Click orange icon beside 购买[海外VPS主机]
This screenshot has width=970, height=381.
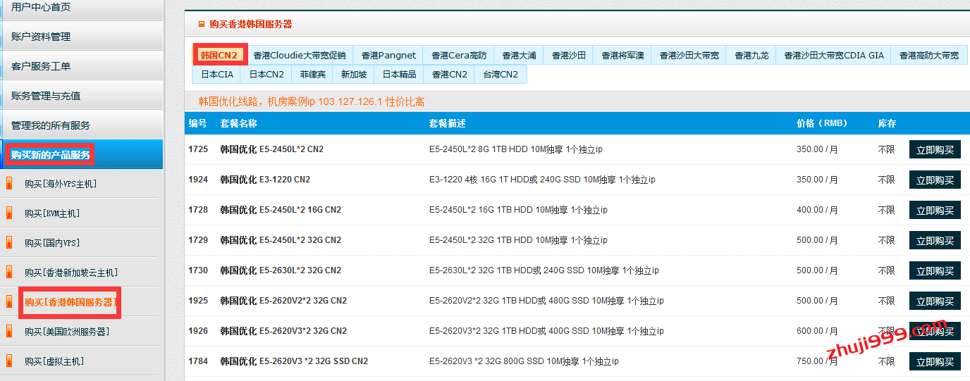9,184
